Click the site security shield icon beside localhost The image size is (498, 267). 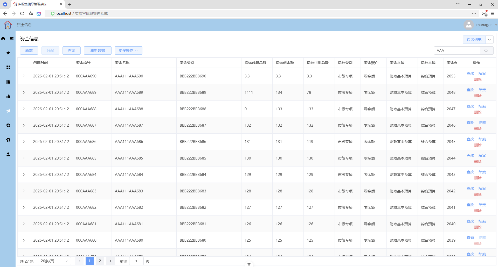tap(52, 13)
